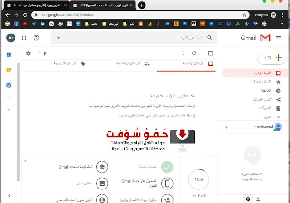Viewport: 290px width, 203px height.
Task: Click the import contacts person-plus icon
Action: (x=167, y=199)
